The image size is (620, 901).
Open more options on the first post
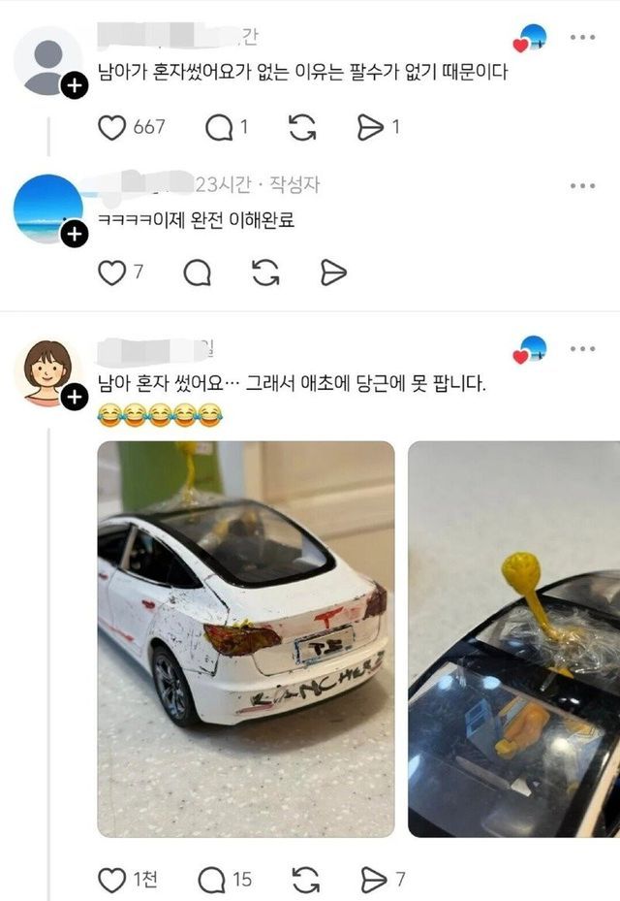[x=582, y=38]
